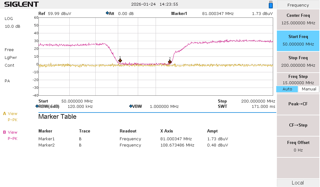Click the Att 0.00 dB value

tap(126, 14)
